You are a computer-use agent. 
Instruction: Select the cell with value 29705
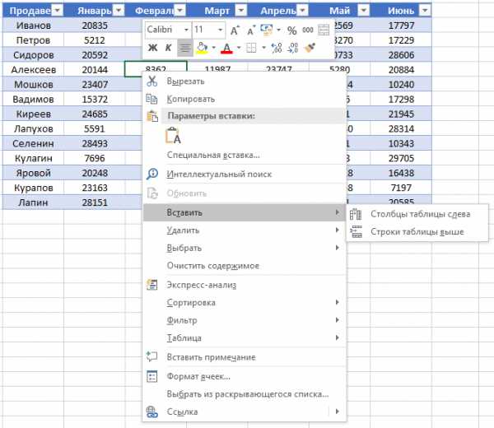(x=401, y=158)
